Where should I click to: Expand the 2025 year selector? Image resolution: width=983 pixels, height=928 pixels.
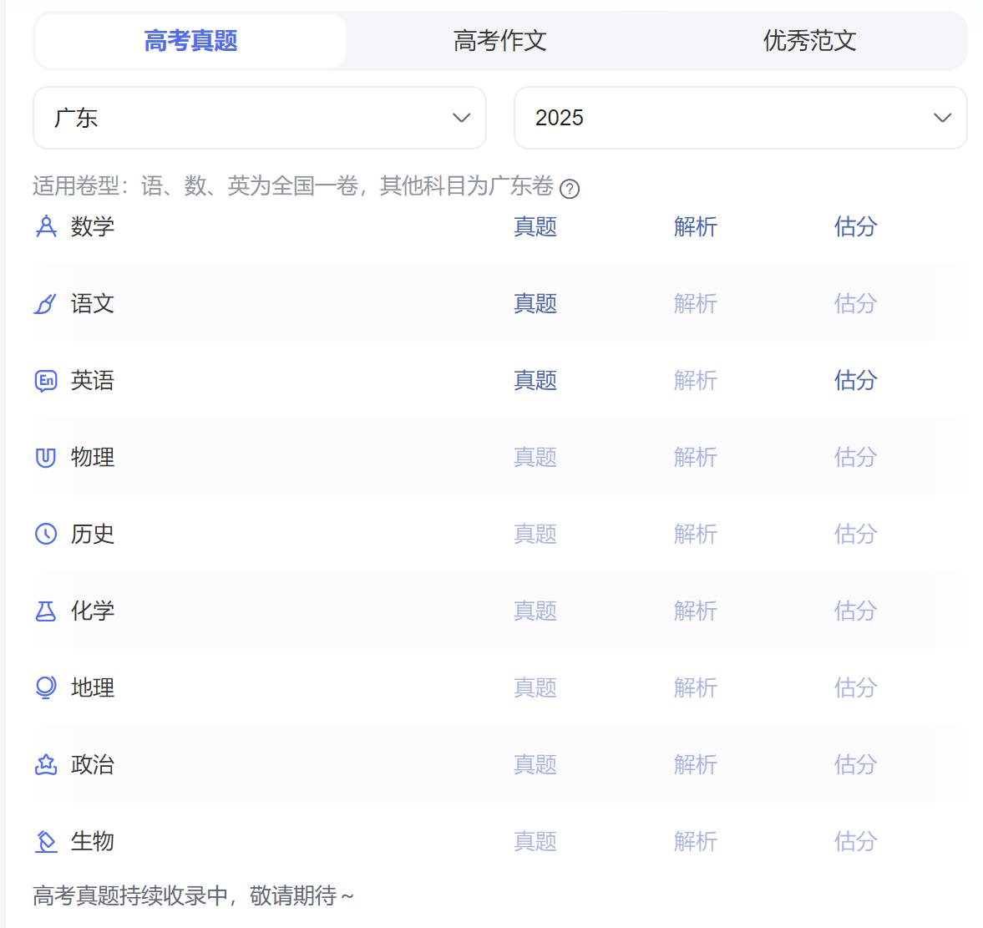[x=740, y=119]
